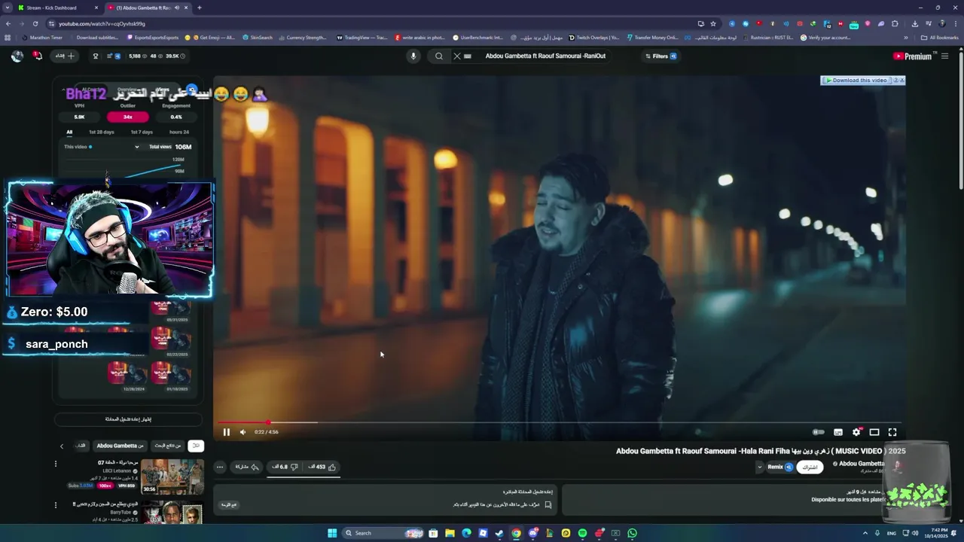Viewport: 964px width, 542px height.
Task: Mute the video using the volume icon
Action: pyautogui.click(x=243, y=432)
